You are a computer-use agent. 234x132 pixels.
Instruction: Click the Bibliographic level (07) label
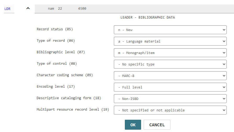pos(61,52)
